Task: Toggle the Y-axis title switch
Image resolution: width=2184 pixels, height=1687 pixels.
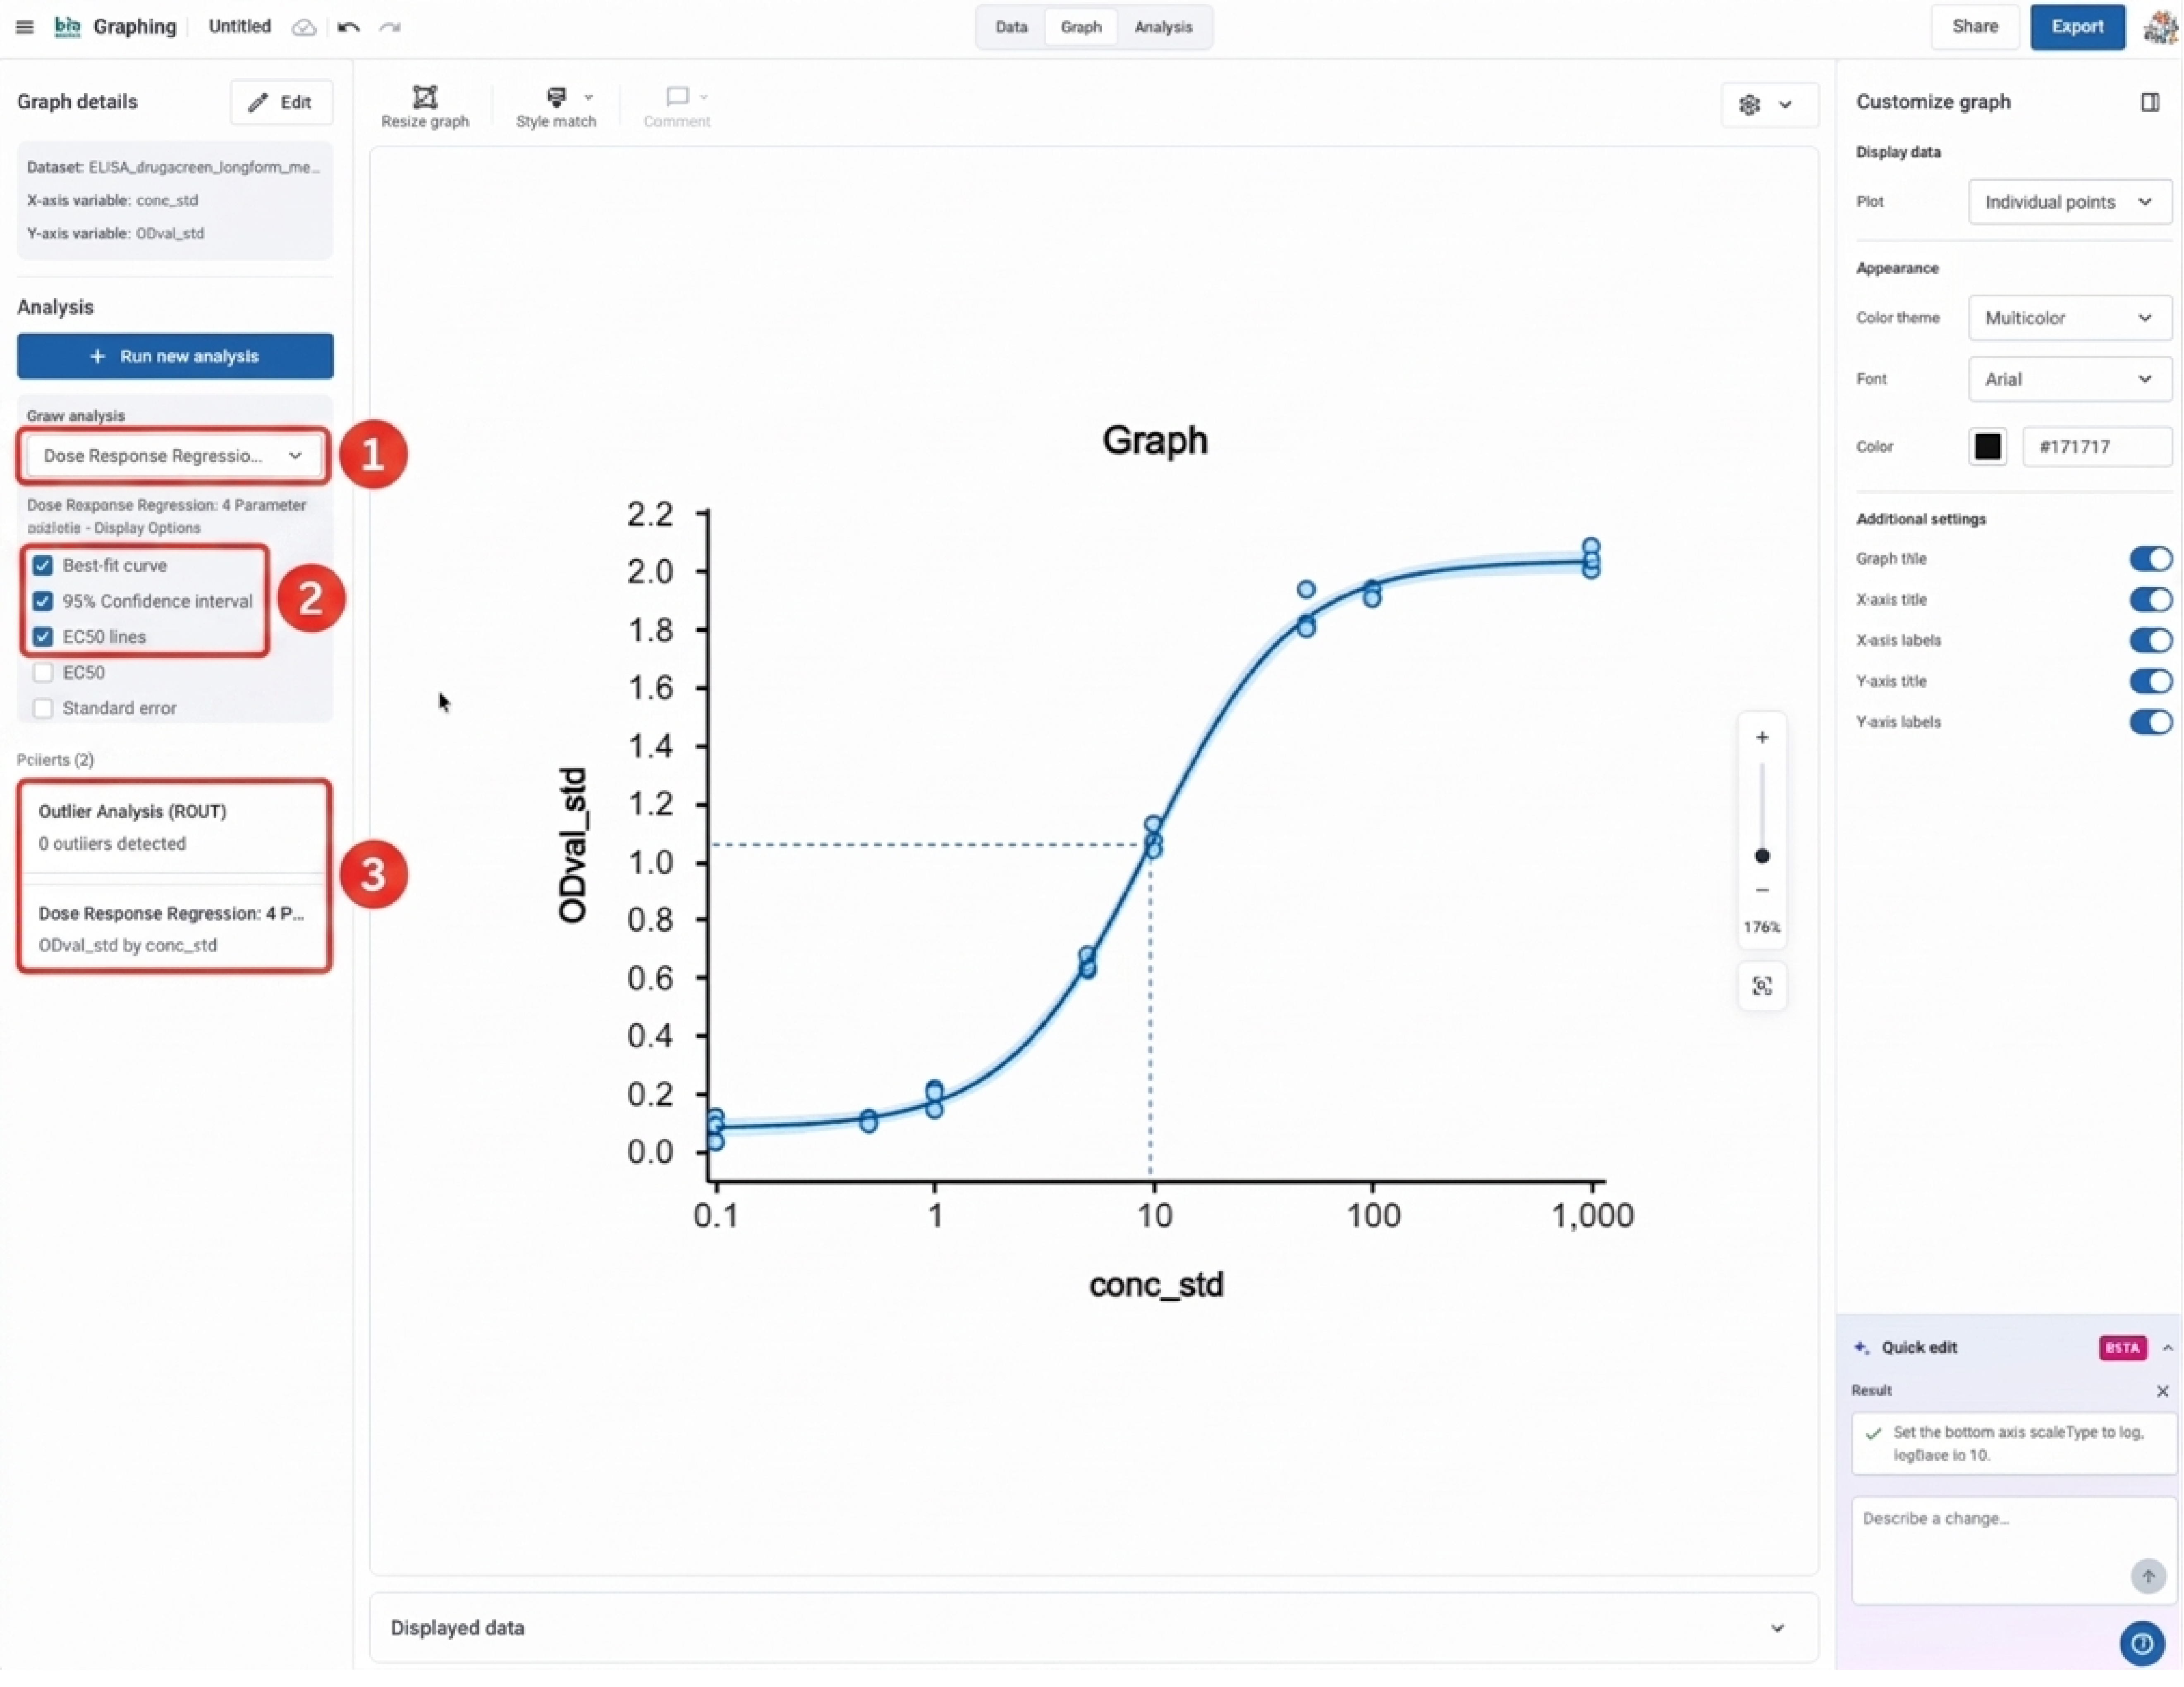Action: coord(2151,682)
